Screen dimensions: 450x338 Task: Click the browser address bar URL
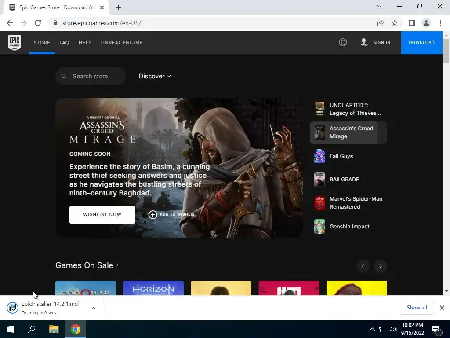[x=102, y=23]
